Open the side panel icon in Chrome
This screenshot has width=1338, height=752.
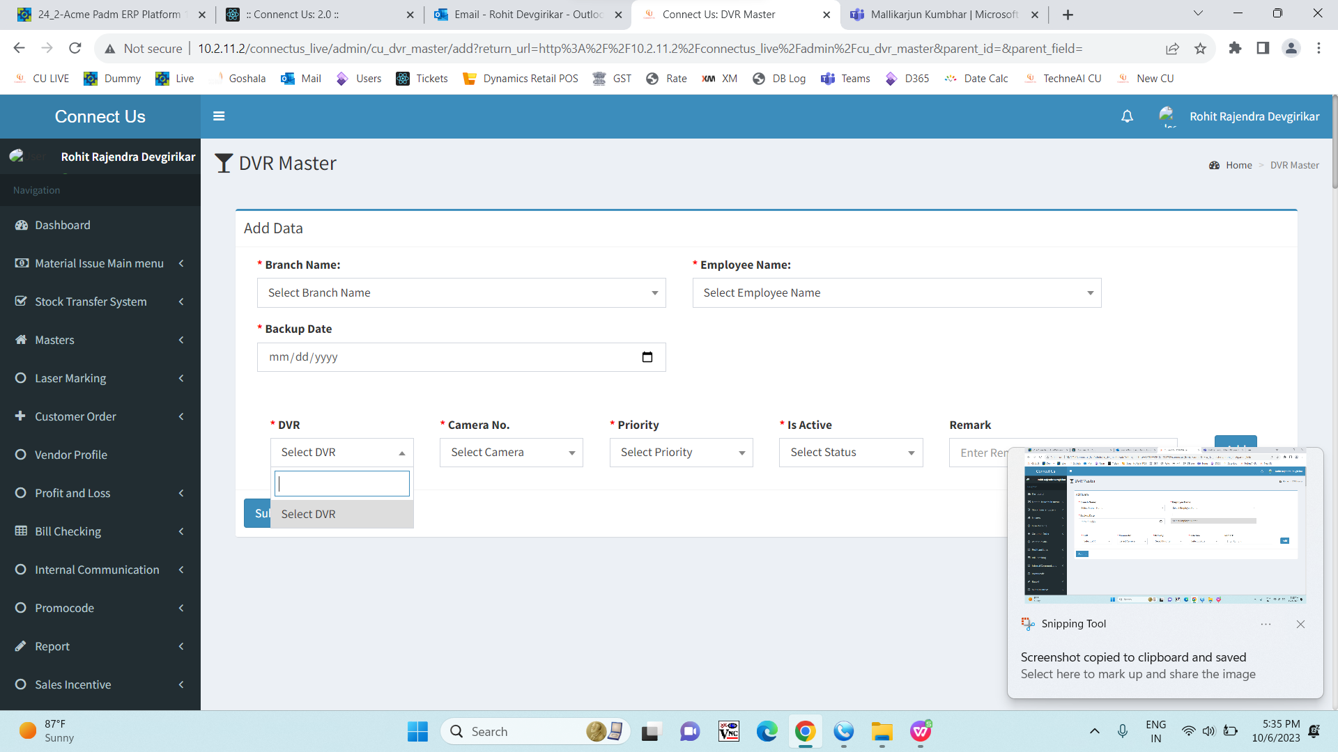click(x=1263, y=48)
